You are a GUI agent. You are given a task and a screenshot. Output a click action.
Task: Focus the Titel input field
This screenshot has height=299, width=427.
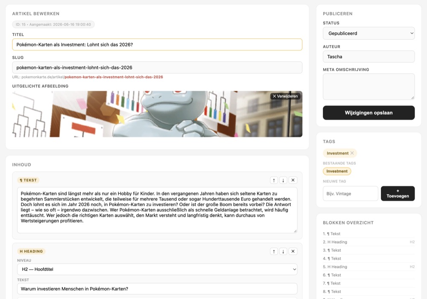157,45
